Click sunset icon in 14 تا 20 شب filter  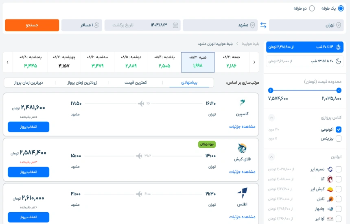click(338, 47)
